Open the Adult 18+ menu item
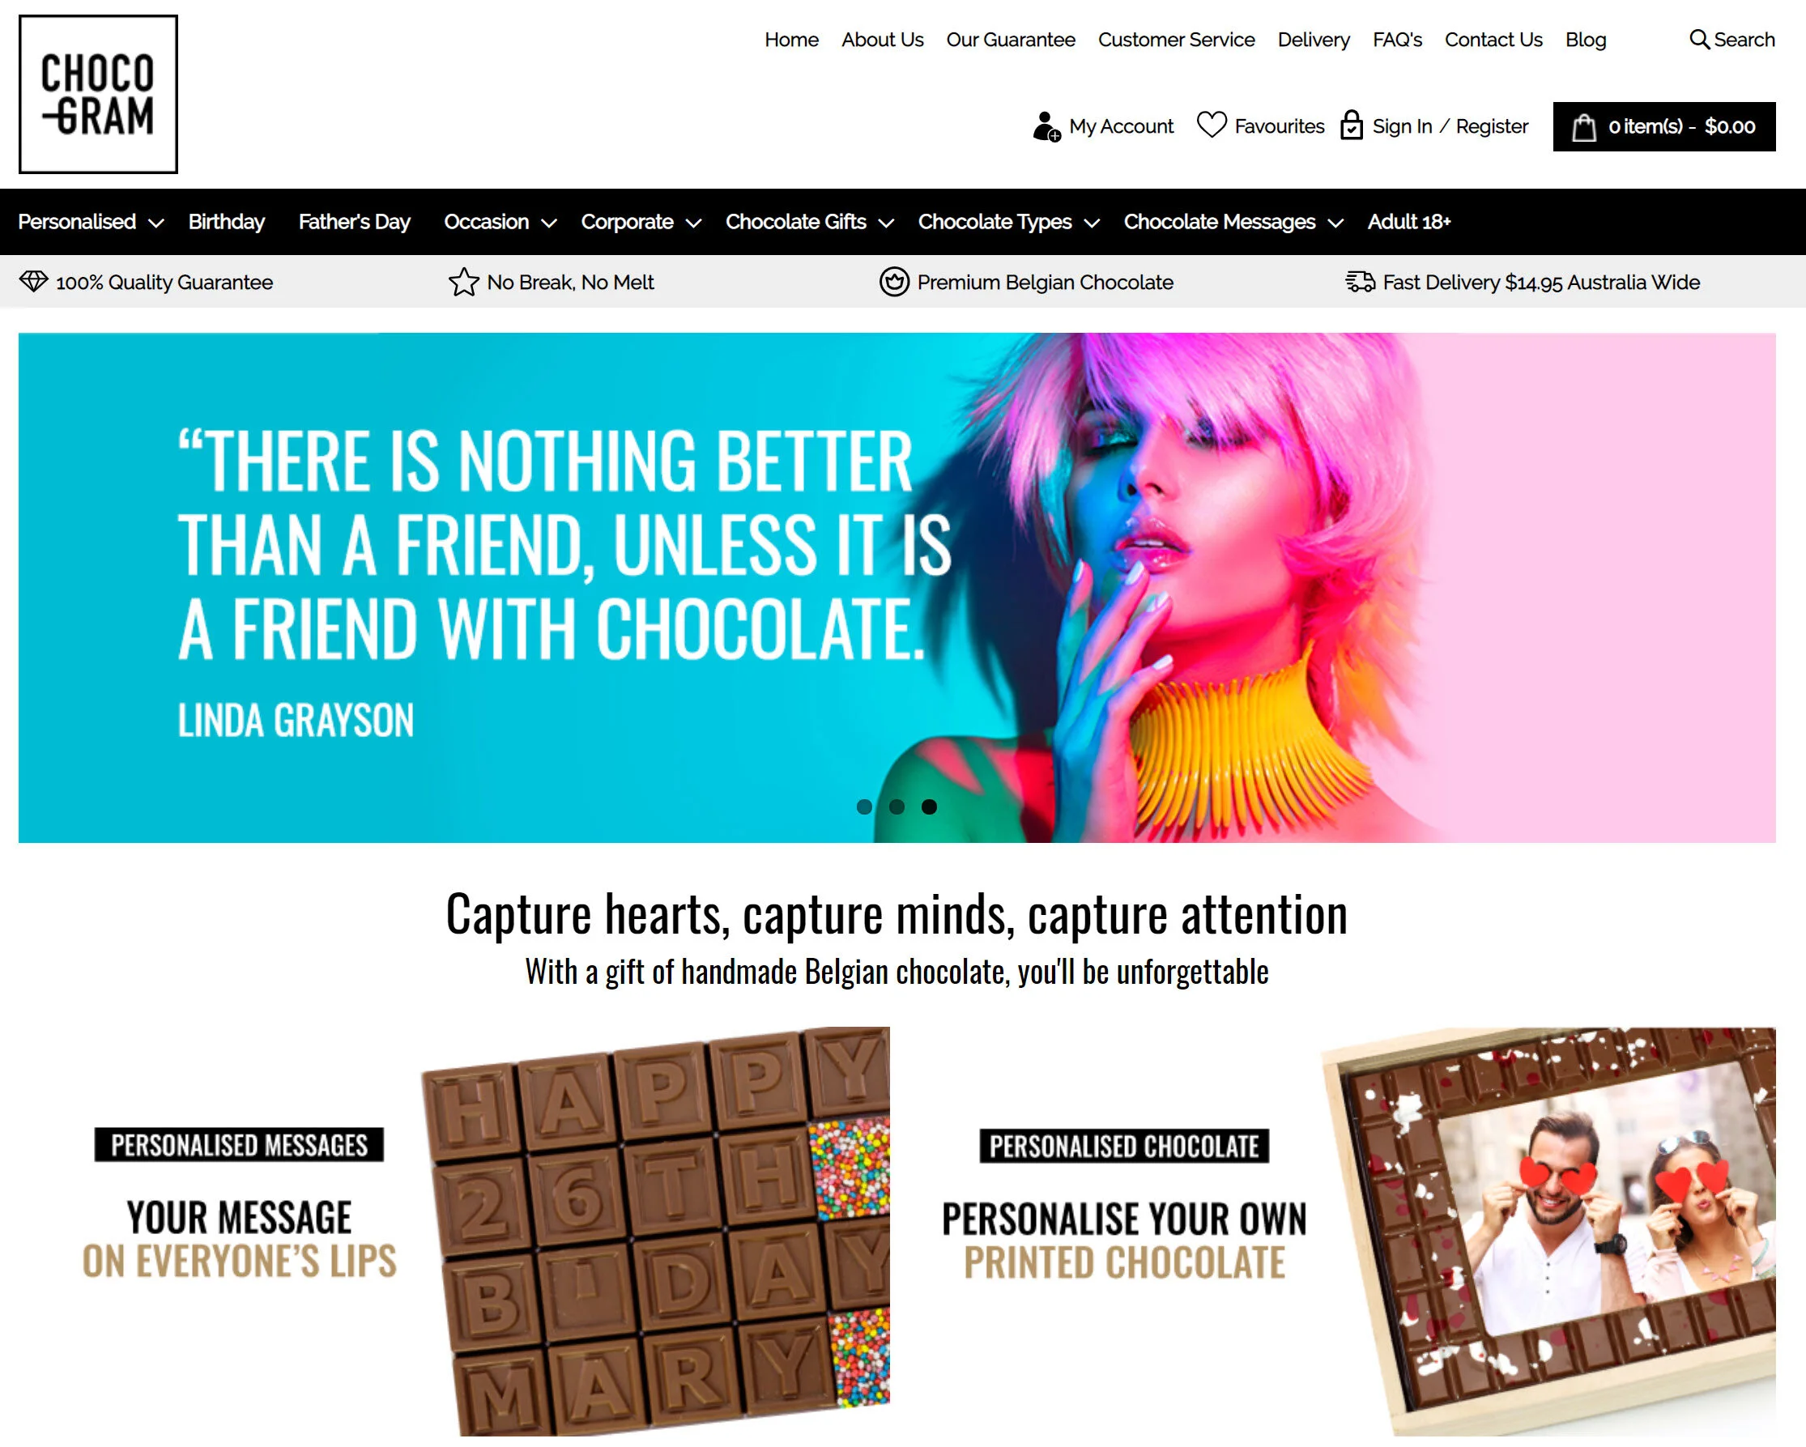 pos(1409,222)
